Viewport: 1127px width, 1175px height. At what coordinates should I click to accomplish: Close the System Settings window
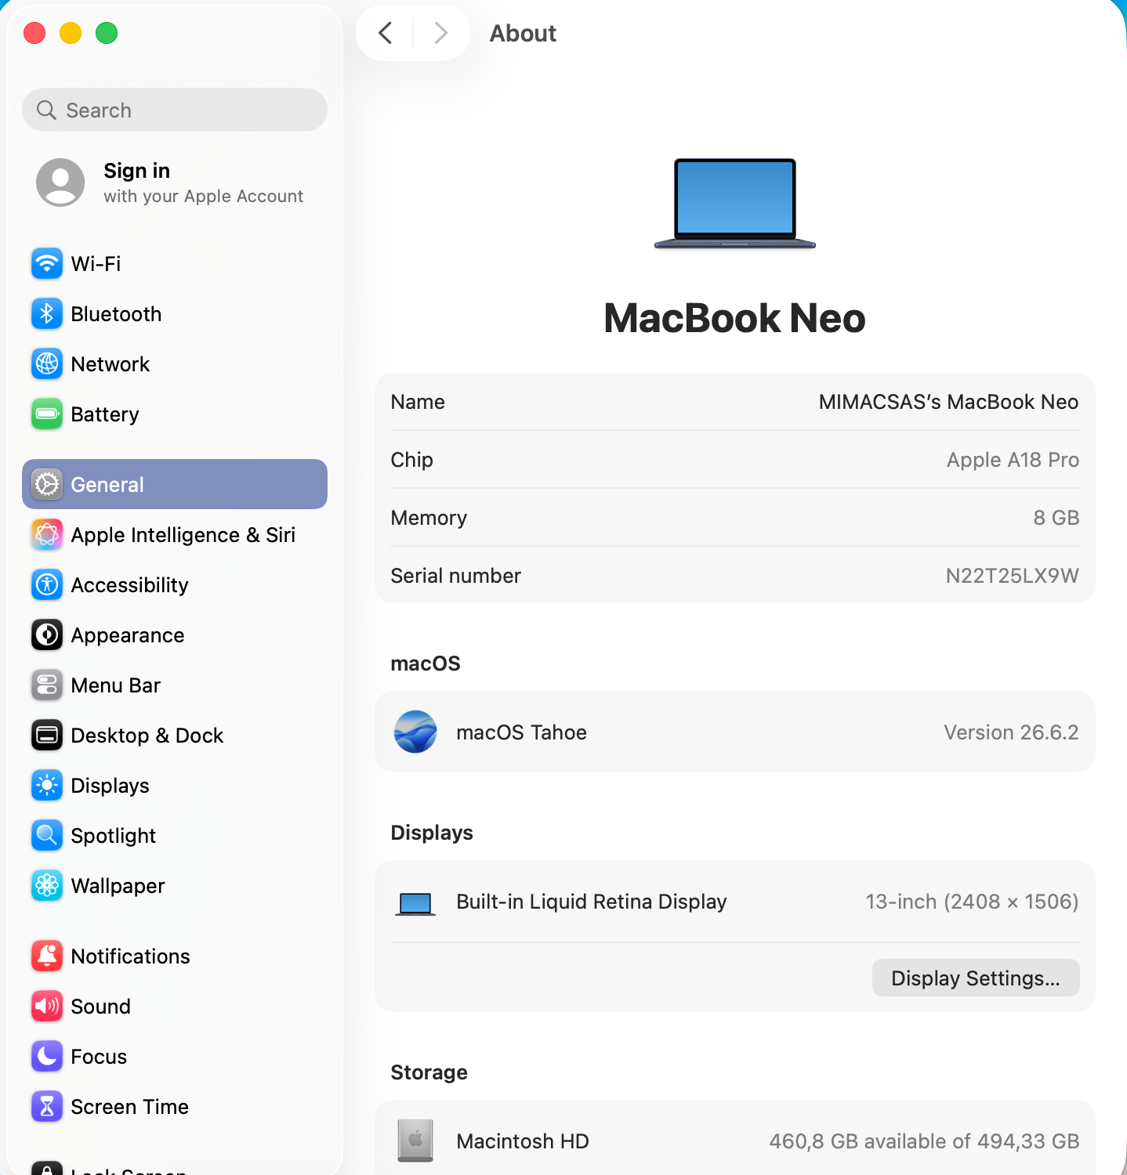(x=34, y=33)
